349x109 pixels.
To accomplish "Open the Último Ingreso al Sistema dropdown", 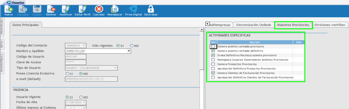I will [84, 108].
